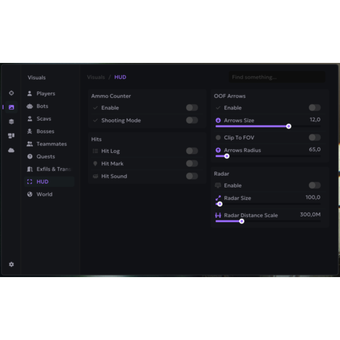This screenshot has height=340, width=340.
Task: Click the Radar Enable grid icon
Action: 218,185
